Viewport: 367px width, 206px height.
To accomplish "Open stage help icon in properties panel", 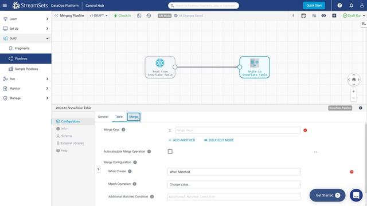I will point(361,108).
